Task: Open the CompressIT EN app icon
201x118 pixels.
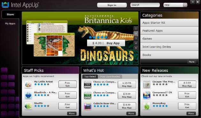Action: 147,95
